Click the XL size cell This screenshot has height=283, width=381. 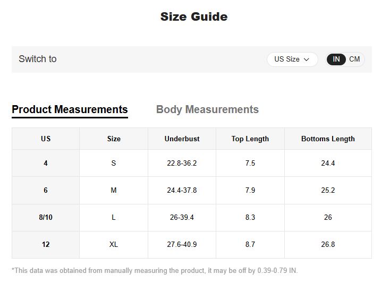coord(114,244)
